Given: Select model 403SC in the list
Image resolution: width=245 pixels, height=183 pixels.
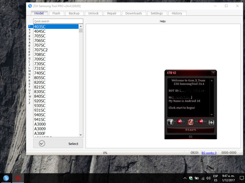Looking at the screenshot, I should [x=56, y=27].
